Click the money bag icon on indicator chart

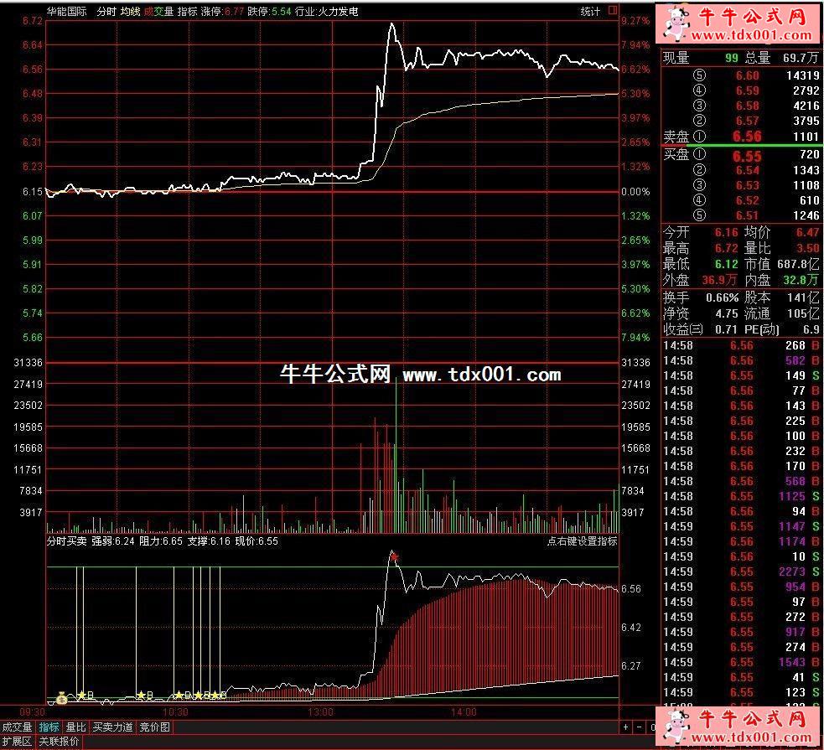pyautogui.click(x=61, y=697)
